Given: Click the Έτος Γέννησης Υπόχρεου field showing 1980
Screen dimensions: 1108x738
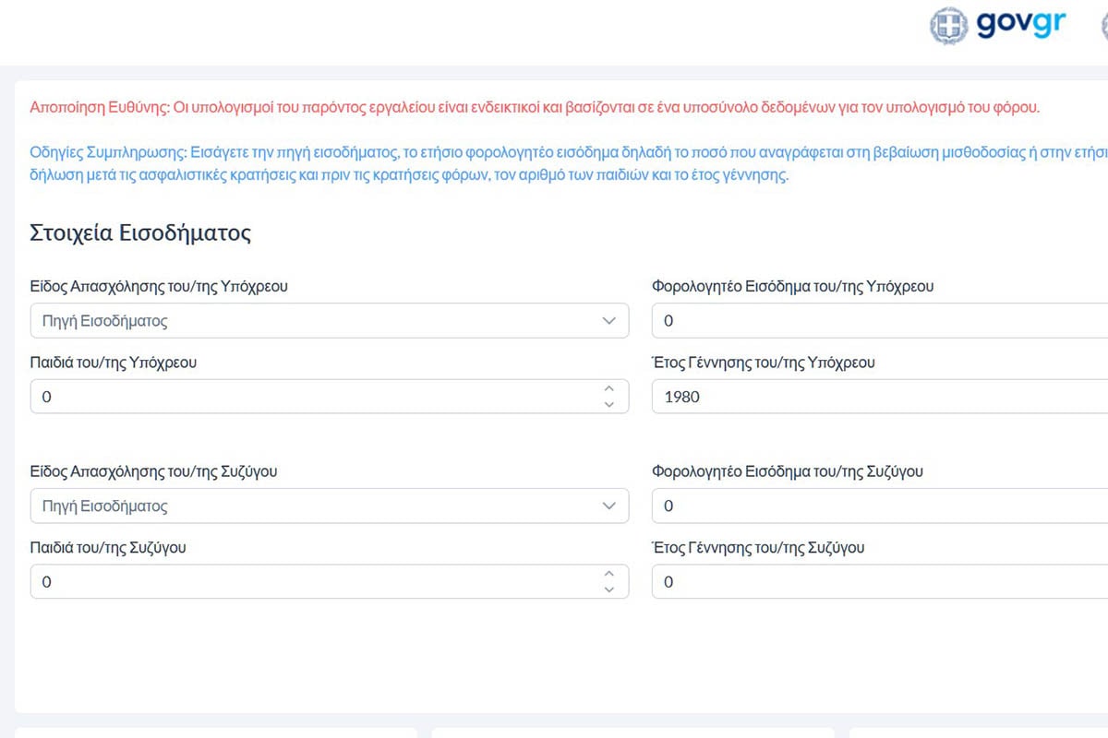Looking at the screenshot, I should click(x=879, y=397).
